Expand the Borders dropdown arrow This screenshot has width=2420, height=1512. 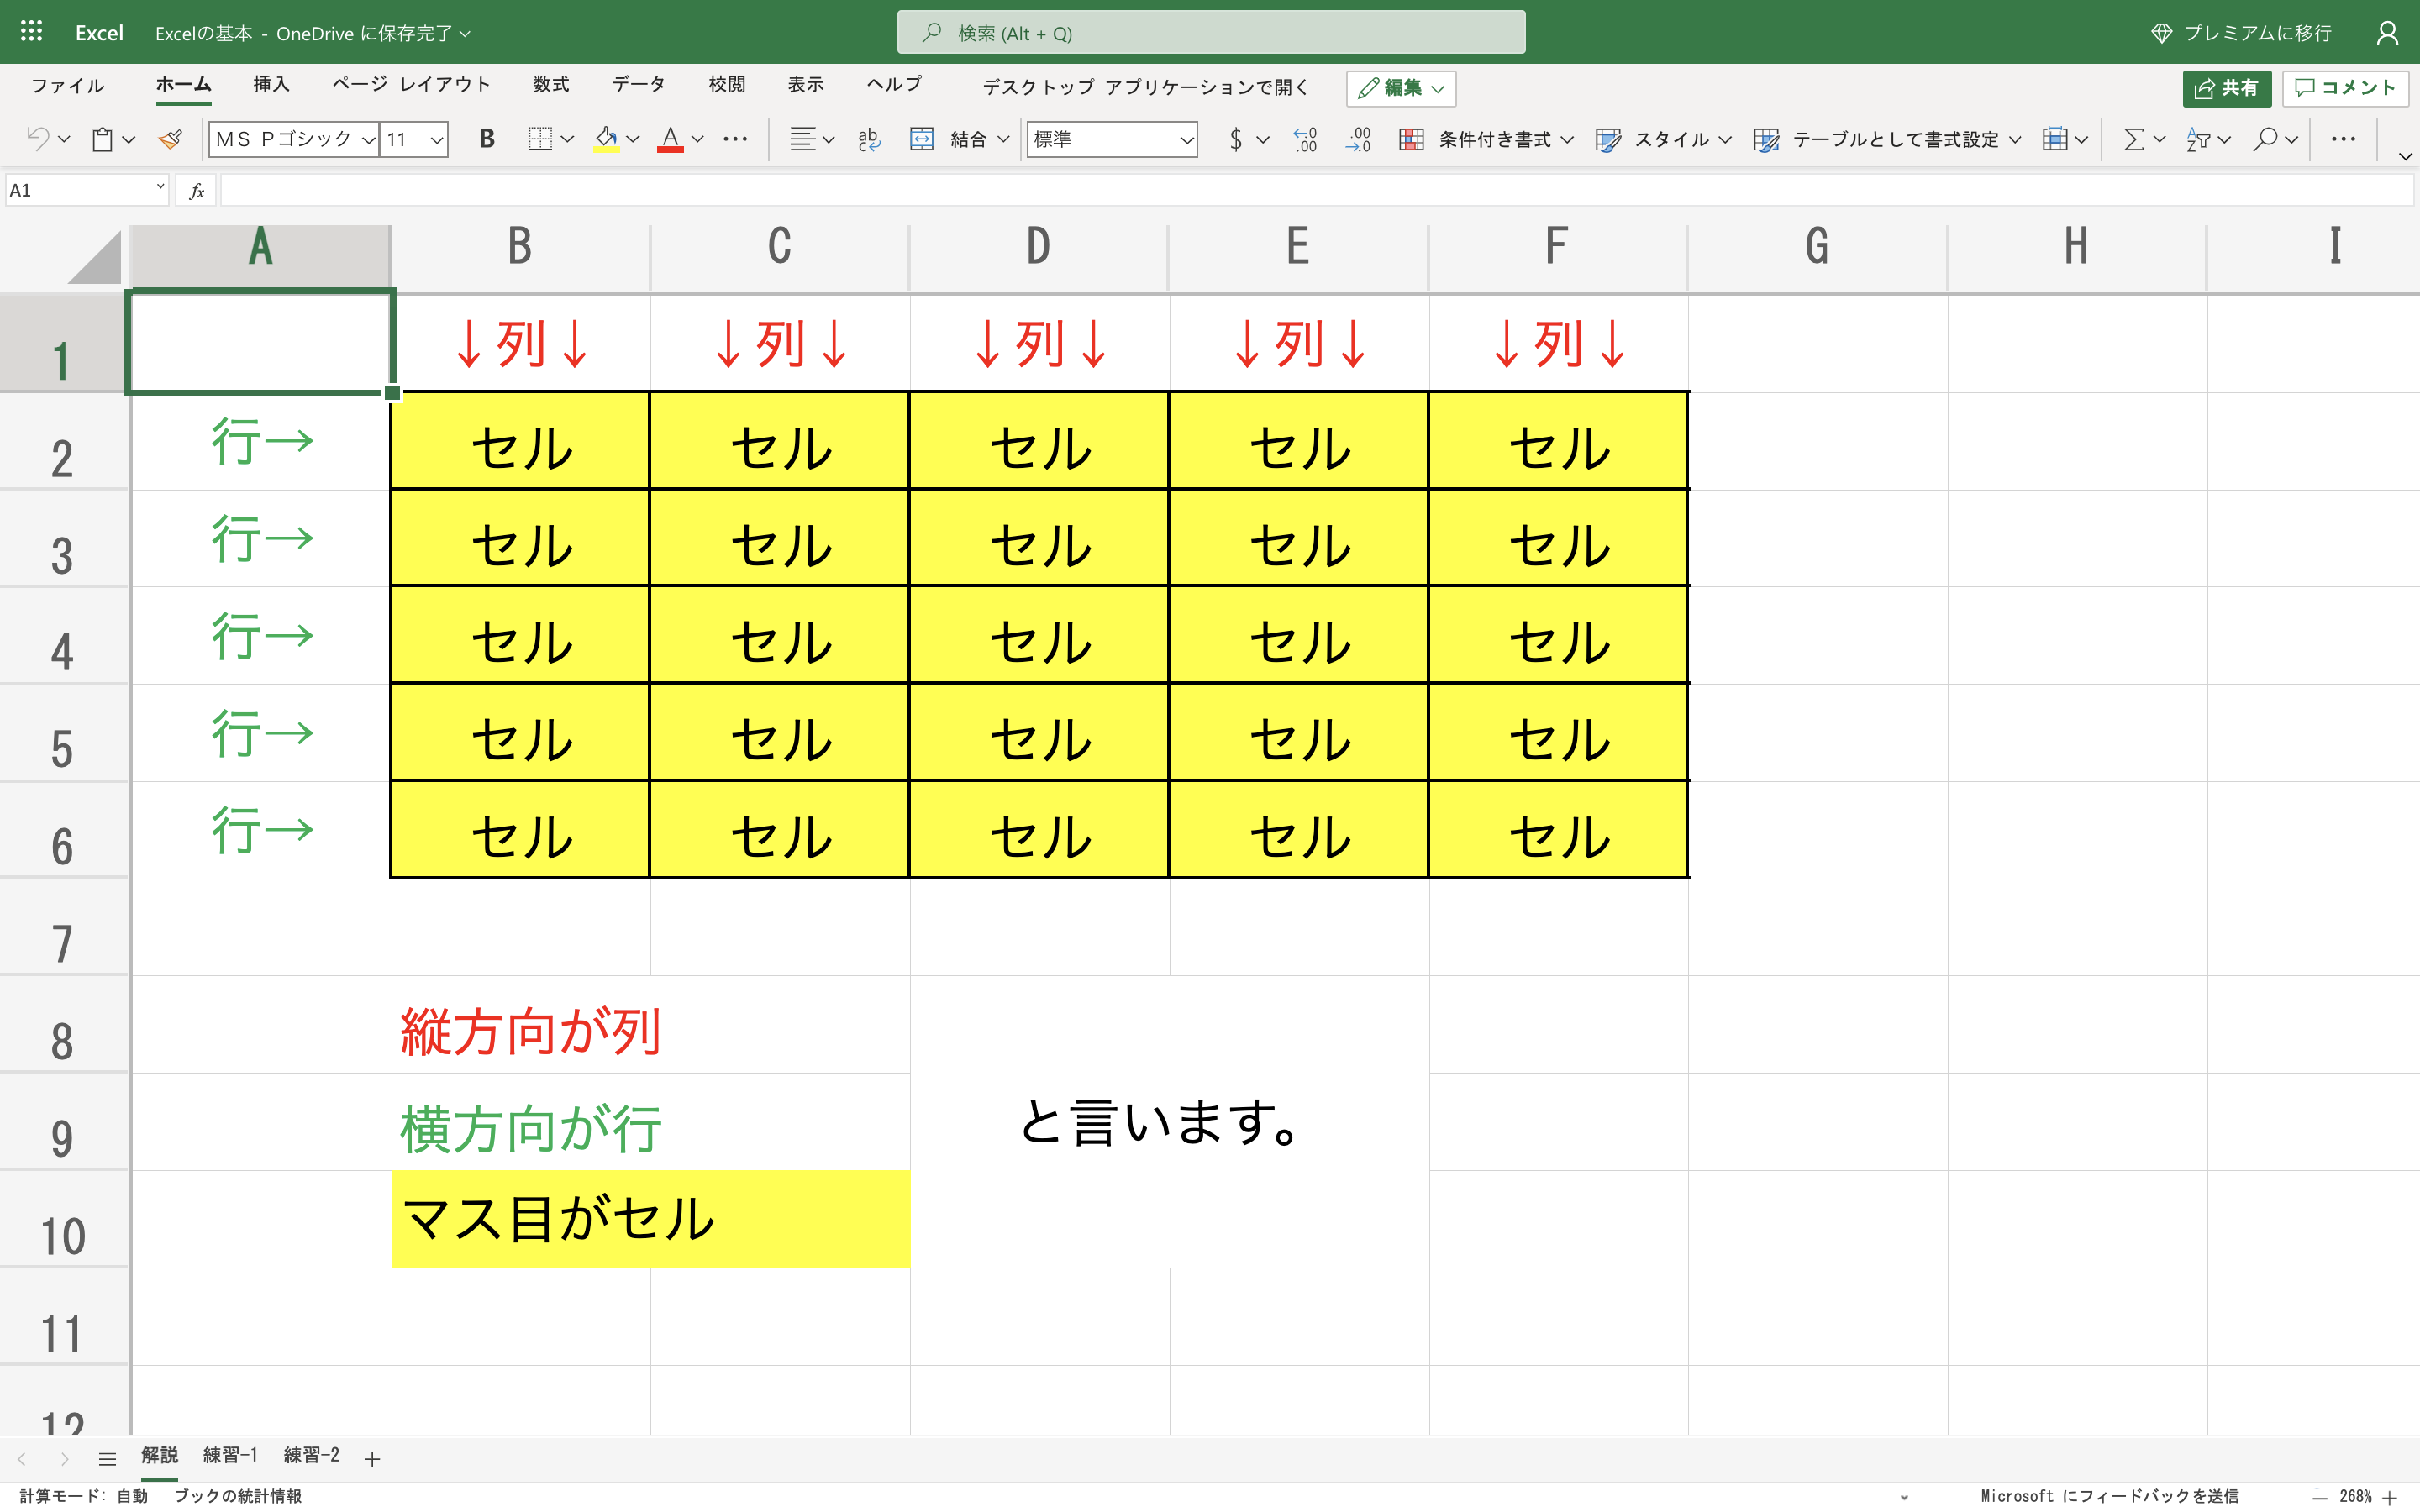[x=567, y=139]
